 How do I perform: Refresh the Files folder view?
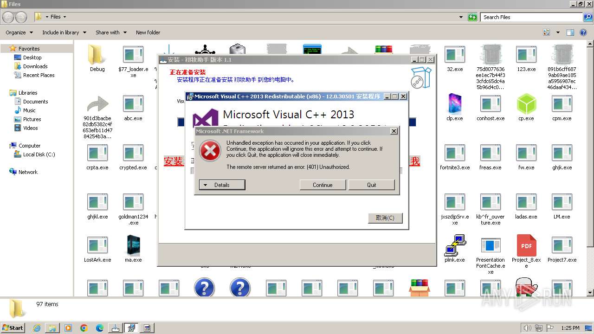click(472, 17)
